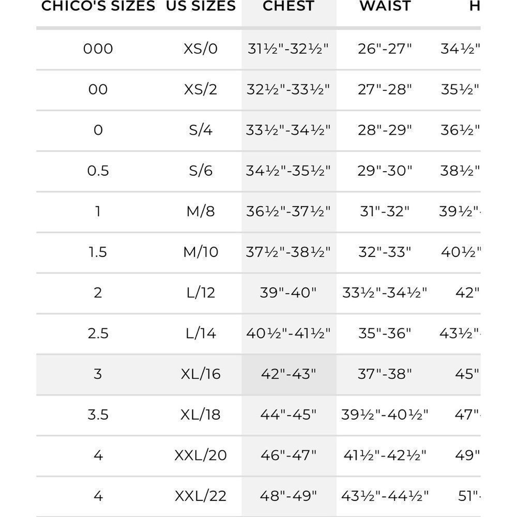Click the 26"-27" waist measurement
This screenshot has width=517, height=517.
click(385, 49)
